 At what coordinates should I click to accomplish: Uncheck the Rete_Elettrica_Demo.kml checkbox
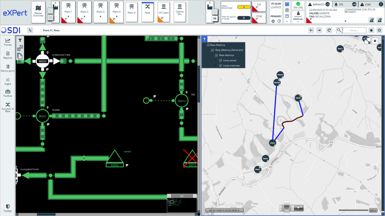(x=212, y=50)
